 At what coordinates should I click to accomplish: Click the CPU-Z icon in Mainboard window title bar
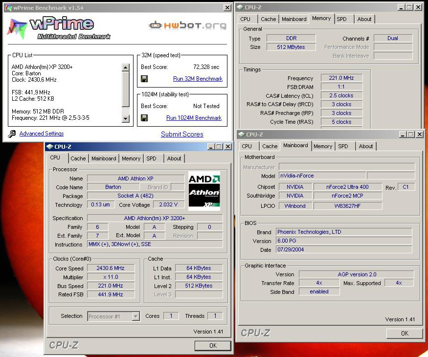pos(242,134)
